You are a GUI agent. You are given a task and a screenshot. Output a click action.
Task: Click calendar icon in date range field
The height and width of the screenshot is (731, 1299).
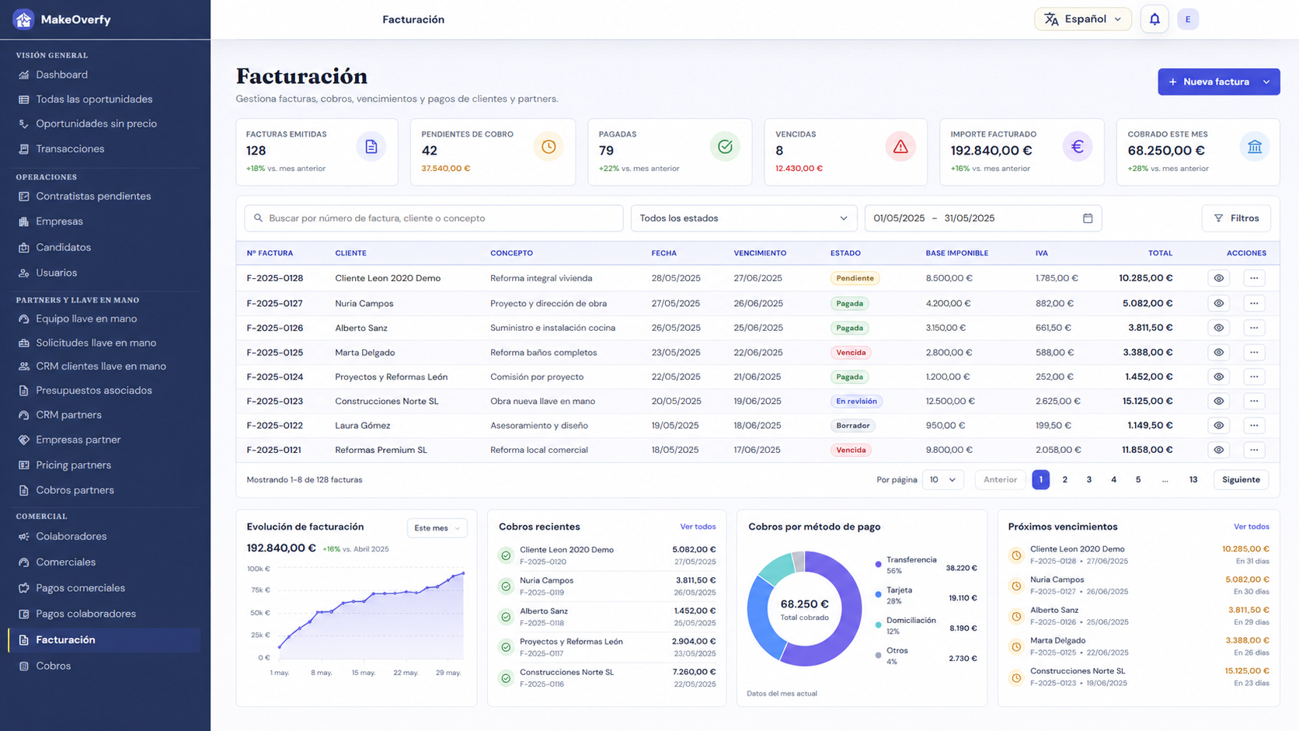[1088, 218]
